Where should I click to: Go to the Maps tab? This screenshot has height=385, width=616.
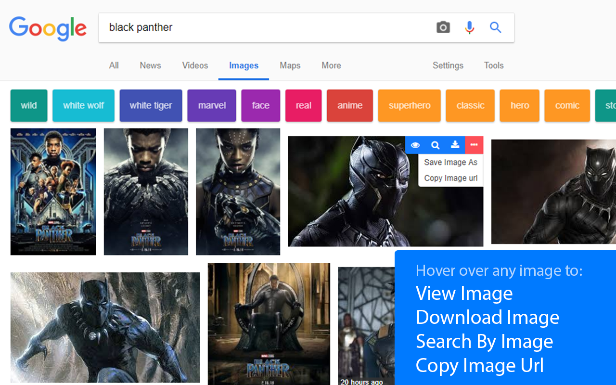(x=290, y=65)
